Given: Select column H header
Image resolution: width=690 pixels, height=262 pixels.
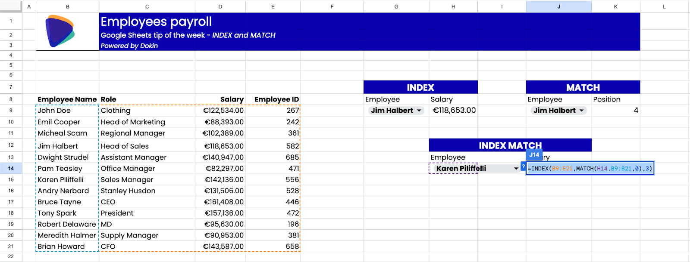Looking at the screenshot, I should pyautogui.click(x=453, y=6).
